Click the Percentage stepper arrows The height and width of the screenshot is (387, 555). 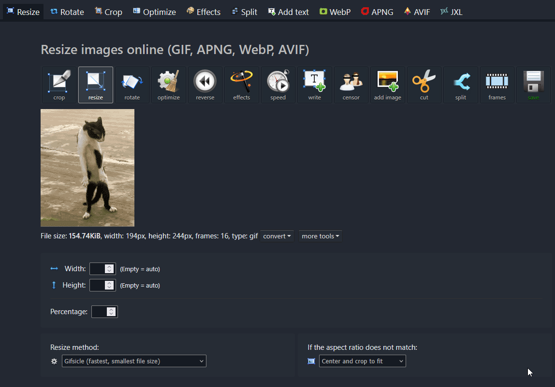[x=111, y=312]
